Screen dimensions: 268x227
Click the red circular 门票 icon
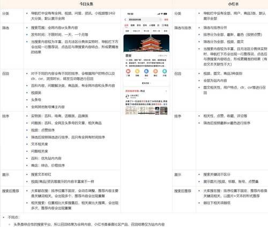(128, 71)
